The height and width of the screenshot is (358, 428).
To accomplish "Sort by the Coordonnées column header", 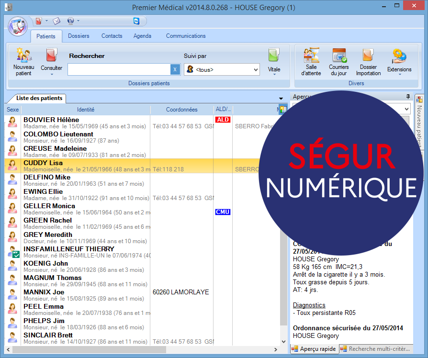I will pyautogui.click(x=182, y=110).
